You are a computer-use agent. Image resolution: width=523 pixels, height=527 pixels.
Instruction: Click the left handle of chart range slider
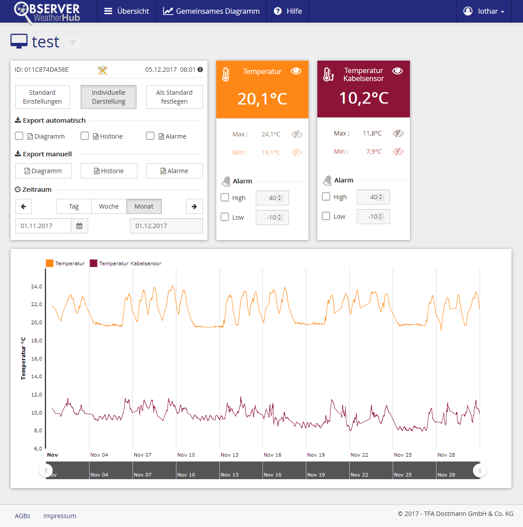click(x=46, y=470)
